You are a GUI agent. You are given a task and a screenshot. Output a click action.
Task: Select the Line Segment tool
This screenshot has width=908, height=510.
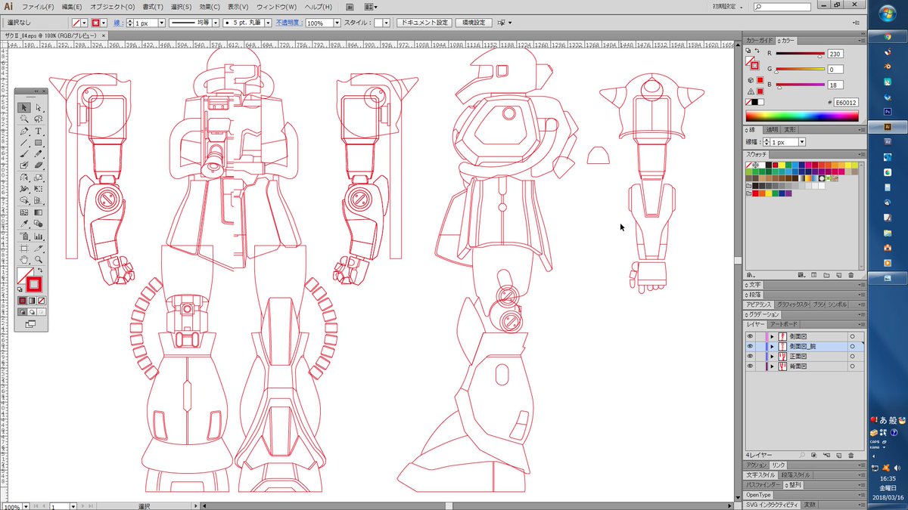(24, 142)
